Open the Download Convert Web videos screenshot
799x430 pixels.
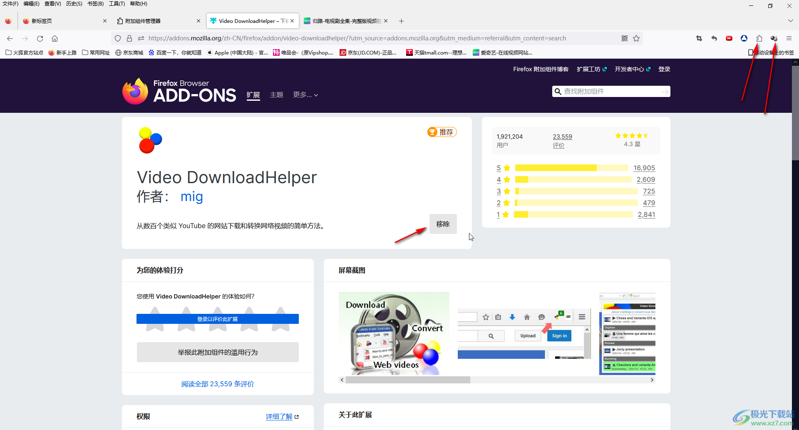tap(394, 333)
